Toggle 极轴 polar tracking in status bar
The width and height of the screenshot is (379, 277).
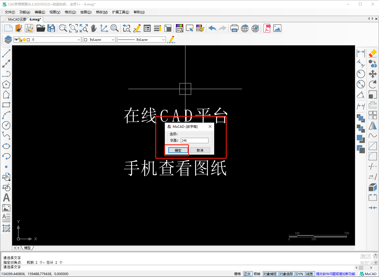[x=257, y=274]
